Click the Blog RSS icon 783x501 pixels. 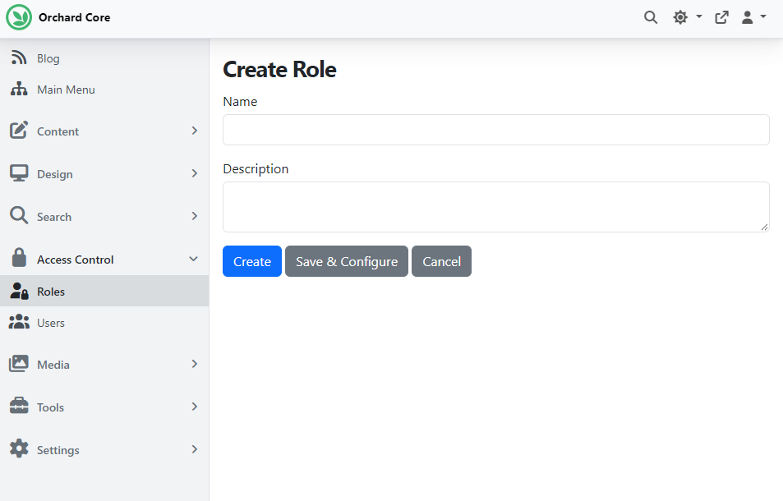pyautogui.click(x=19, y=57)
